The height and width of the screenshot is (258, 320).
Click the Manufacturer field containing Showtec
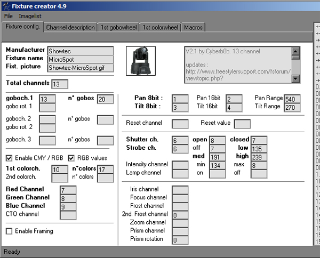[x=81, y=51]
